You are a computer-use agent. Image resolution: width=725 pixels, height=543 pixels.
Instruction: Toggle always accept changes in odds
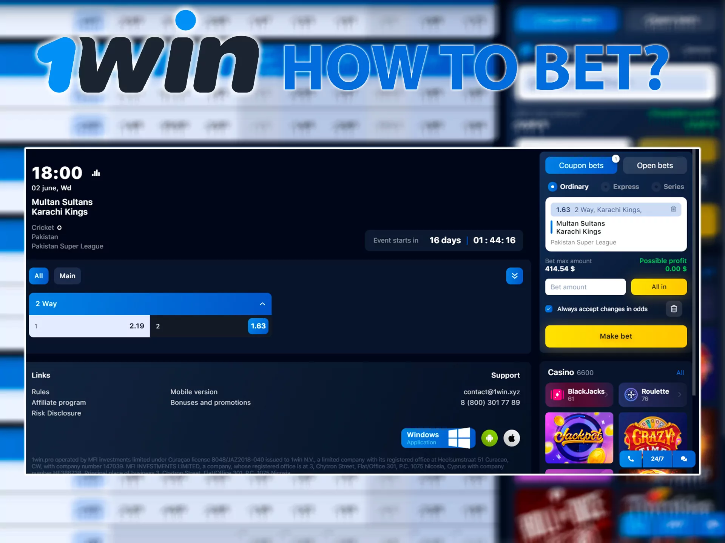tap(550, 308)
